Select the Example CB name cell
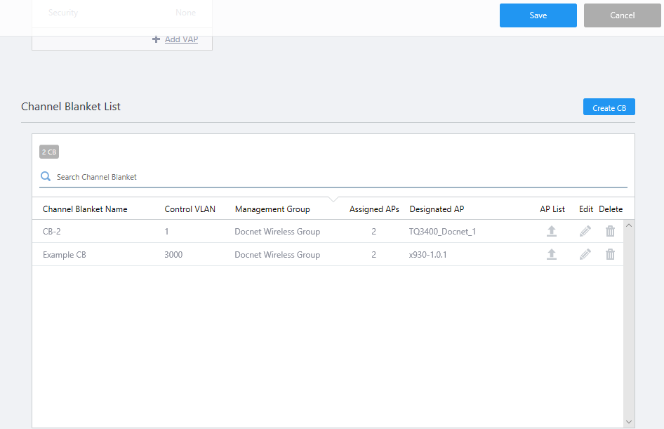Viewport: 664px width, 429px height. (65, 255)
